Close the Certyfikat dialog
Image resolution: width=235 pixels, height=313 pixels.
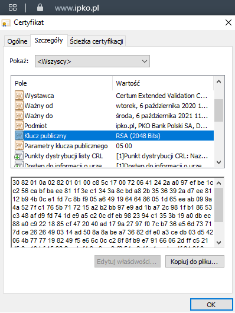click(229, 22)
